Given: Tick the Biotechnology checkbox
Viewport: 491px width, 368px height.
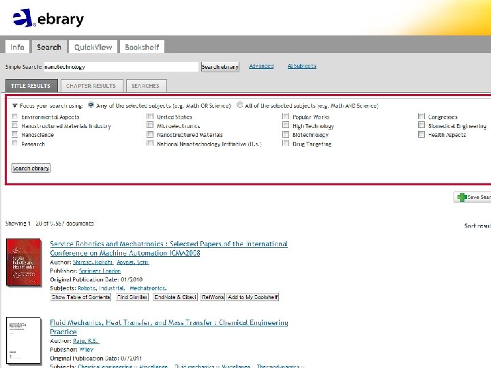Looking at the screenshot, I should click(x=286, y=134).
